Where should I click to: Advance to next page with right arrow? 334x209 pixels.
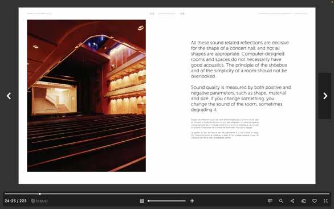[x=325, y=96]
